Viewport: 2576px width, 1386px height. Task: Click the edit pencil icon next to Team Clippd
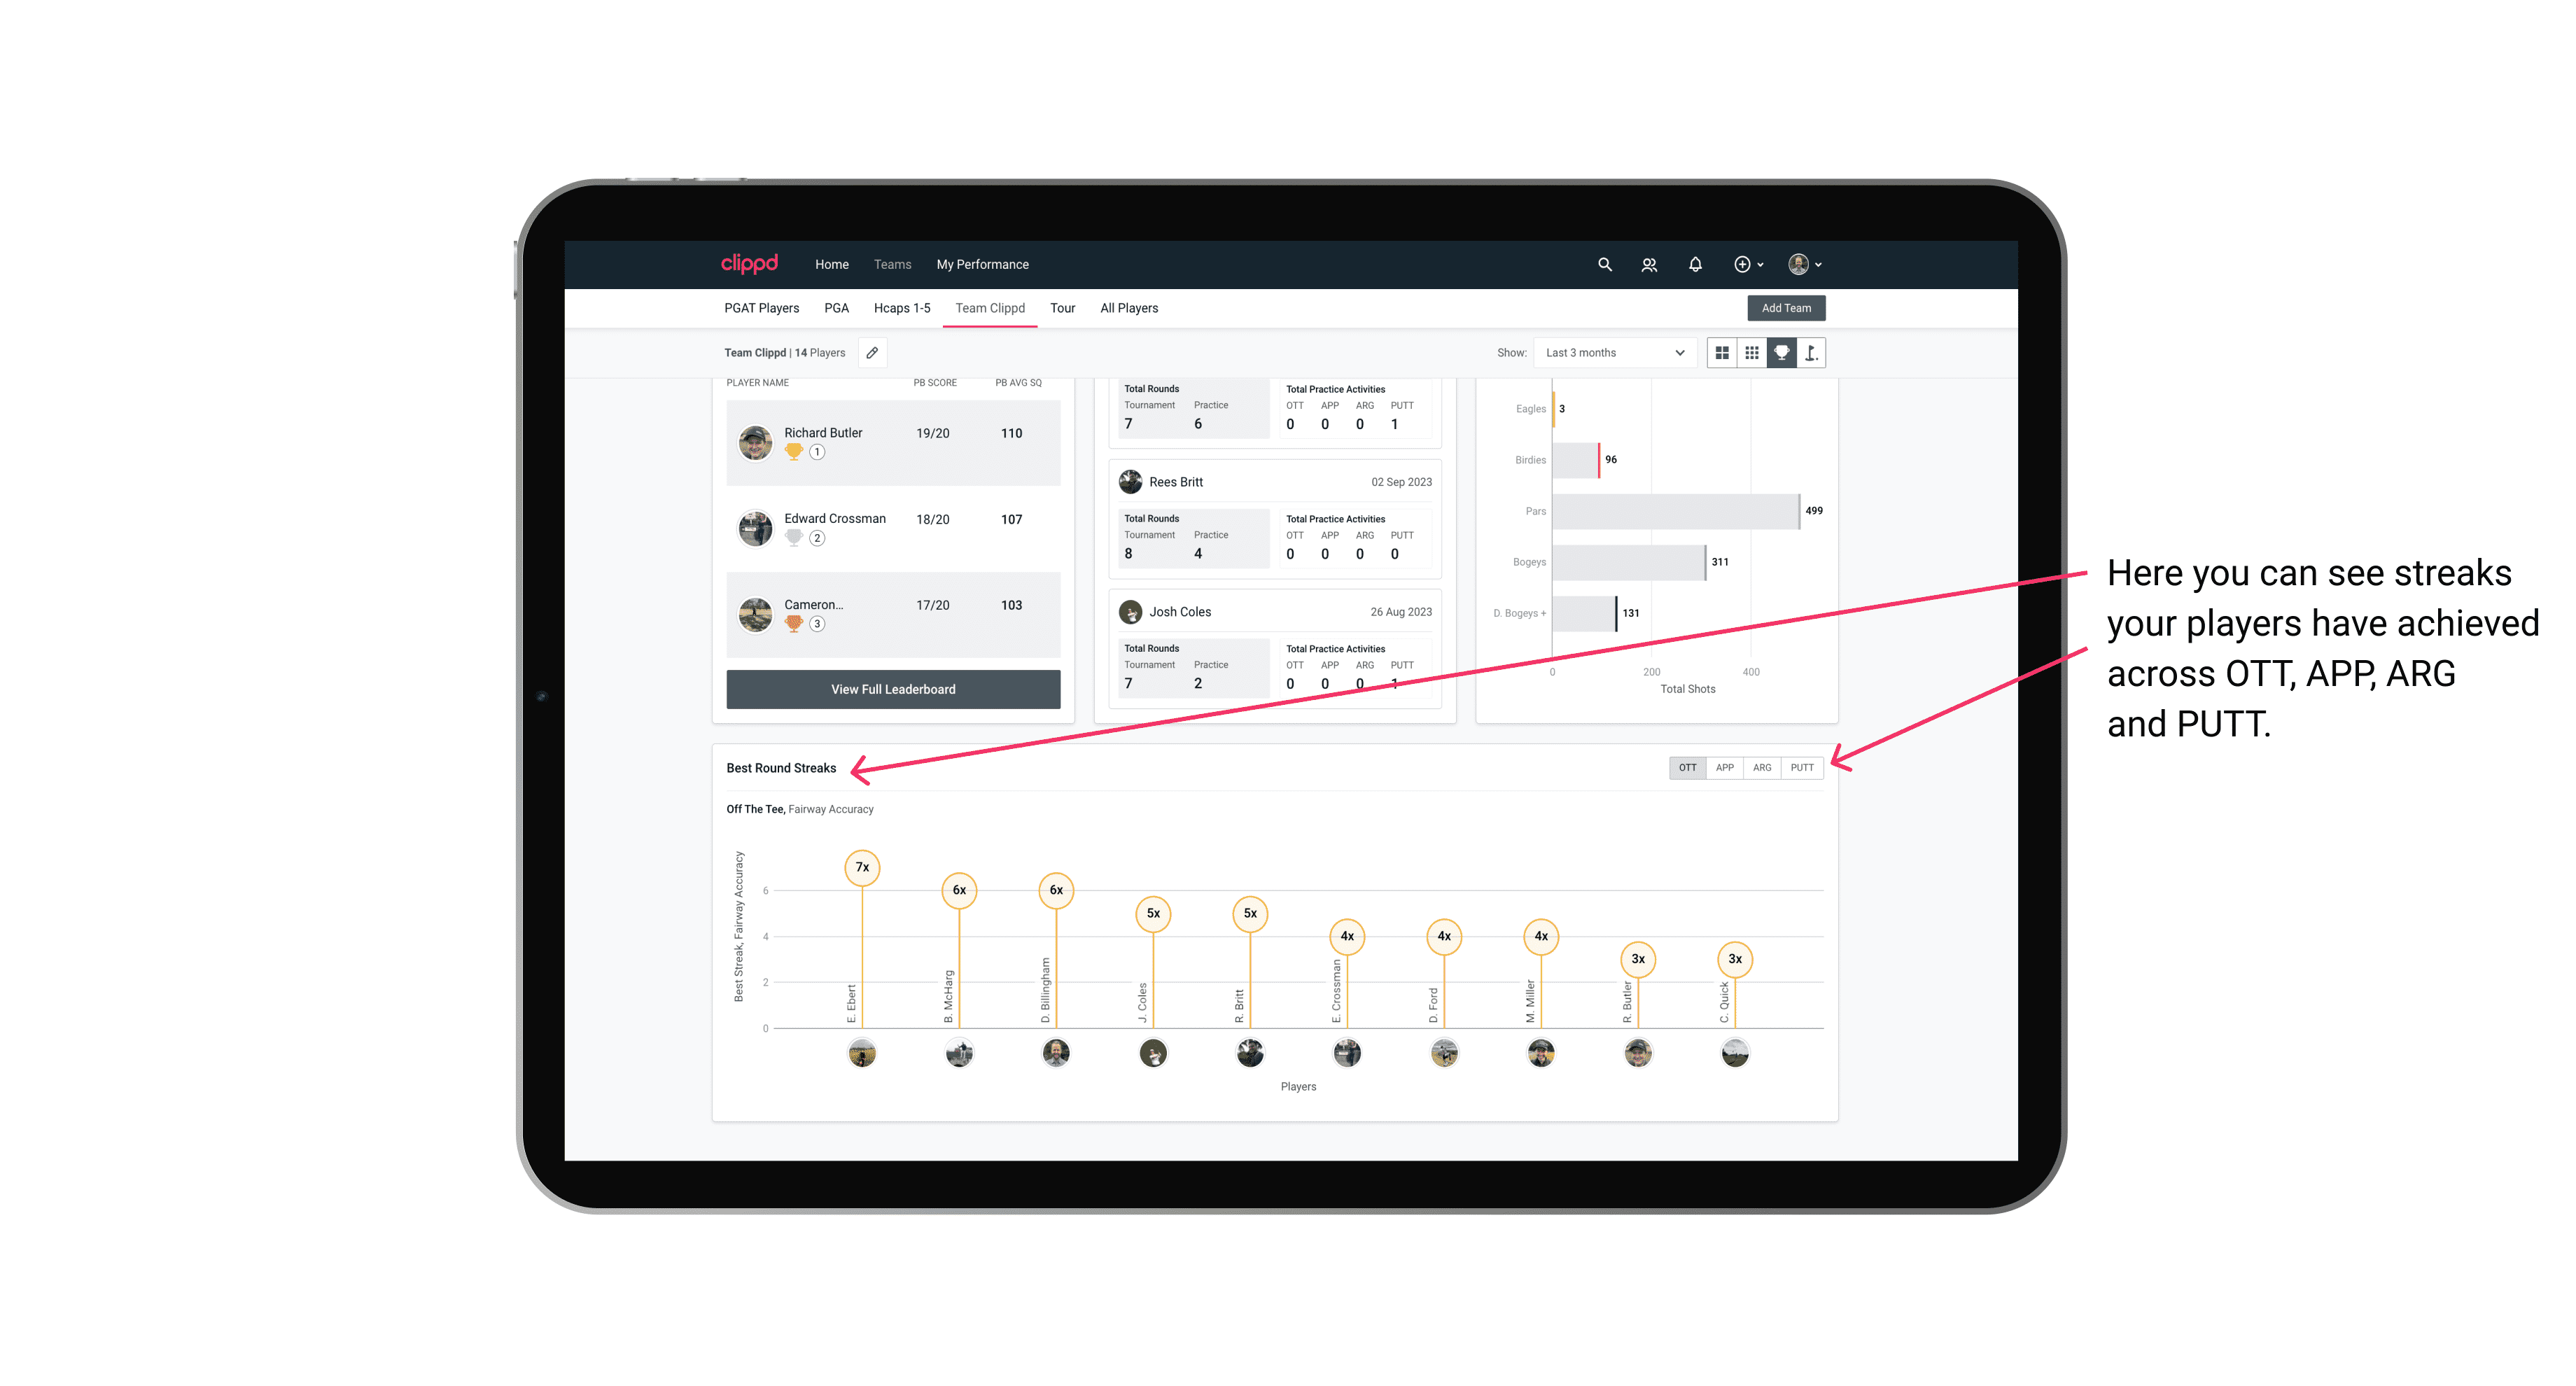pyautogui.click(x=871, y=353)
